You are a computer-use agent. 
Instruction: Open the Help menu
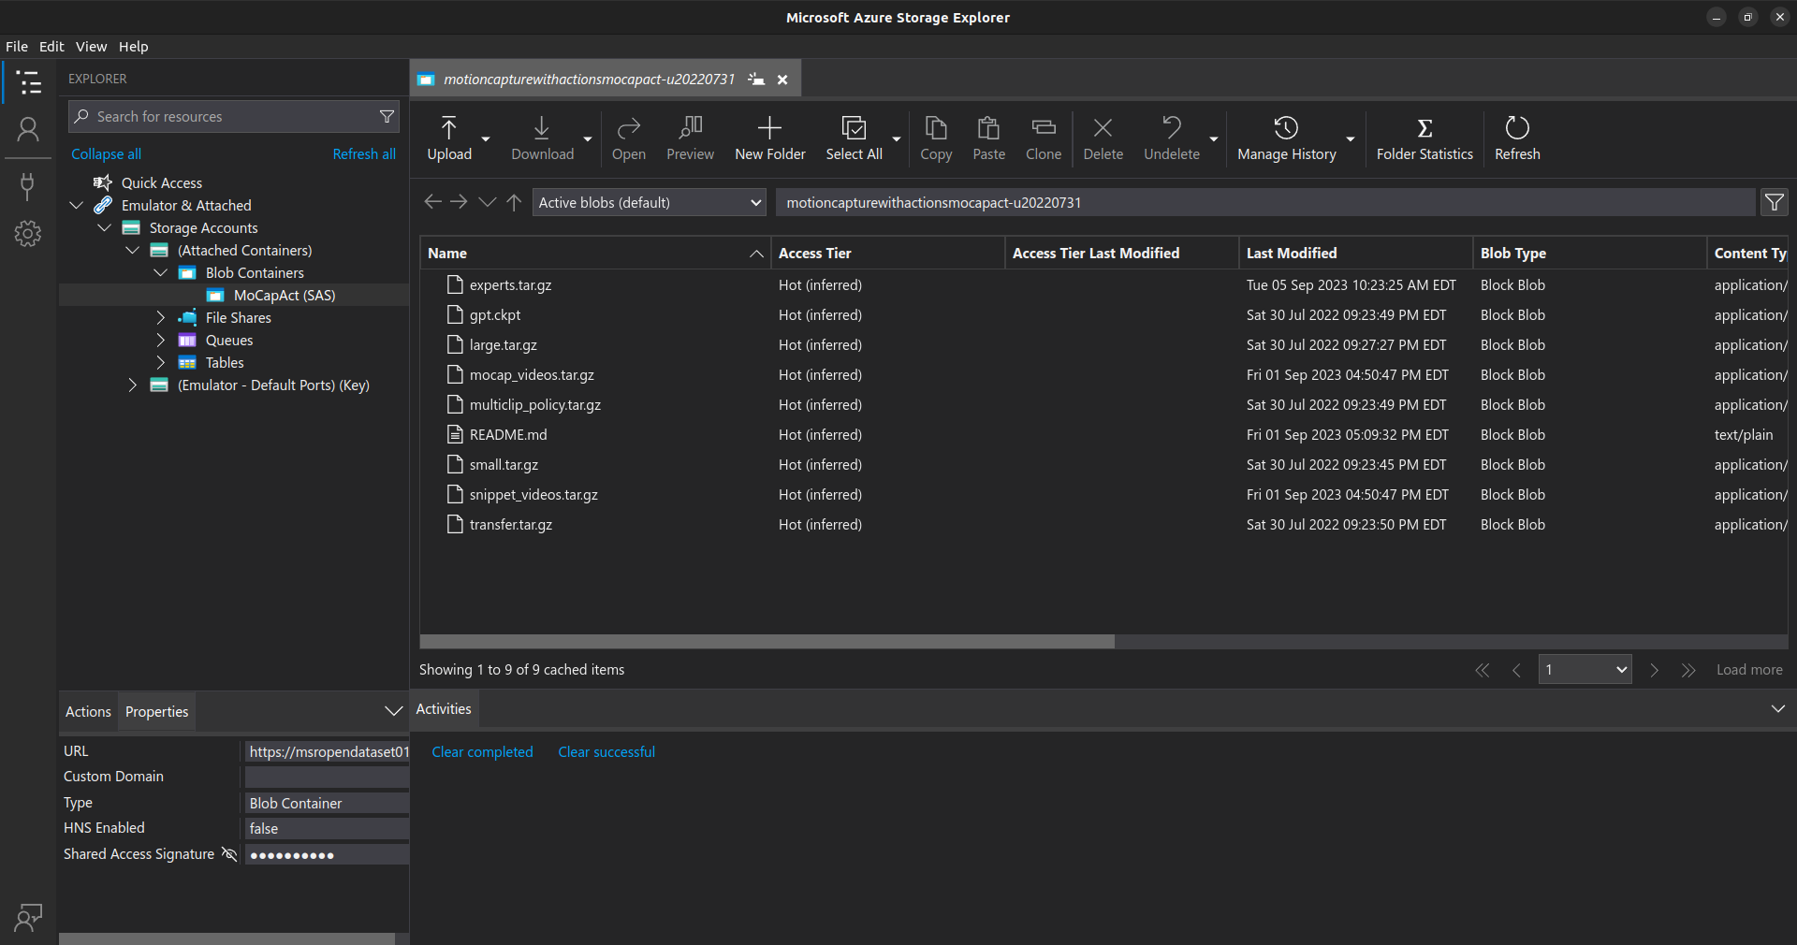[x=133, y=47]
